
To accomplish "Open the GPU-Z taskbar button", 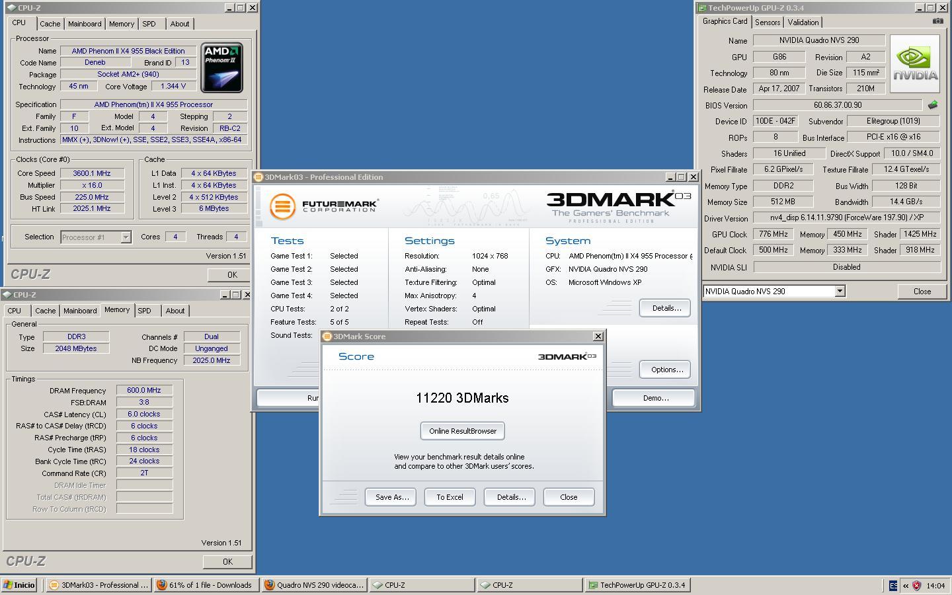I will tap(637, 585).
